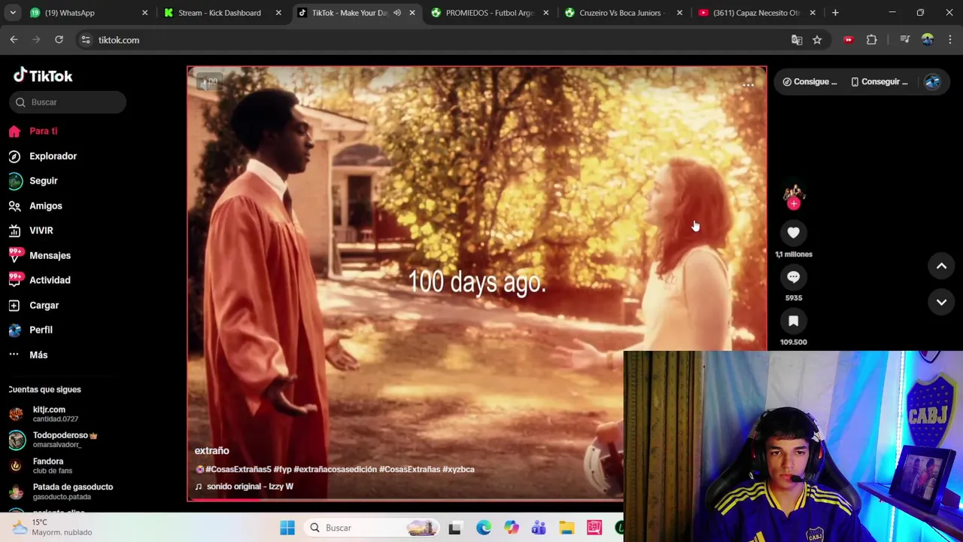Open creator avatar beside the video
This screenshot has width=963, height=542.
pyautogui.click(x=793, y=193)
